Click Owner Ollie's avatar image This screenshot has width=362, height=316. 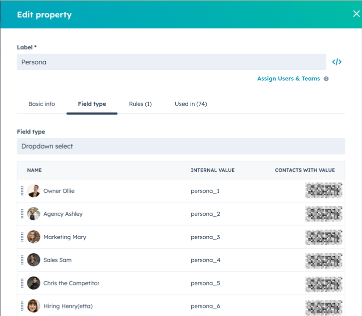tap(34, 191)
